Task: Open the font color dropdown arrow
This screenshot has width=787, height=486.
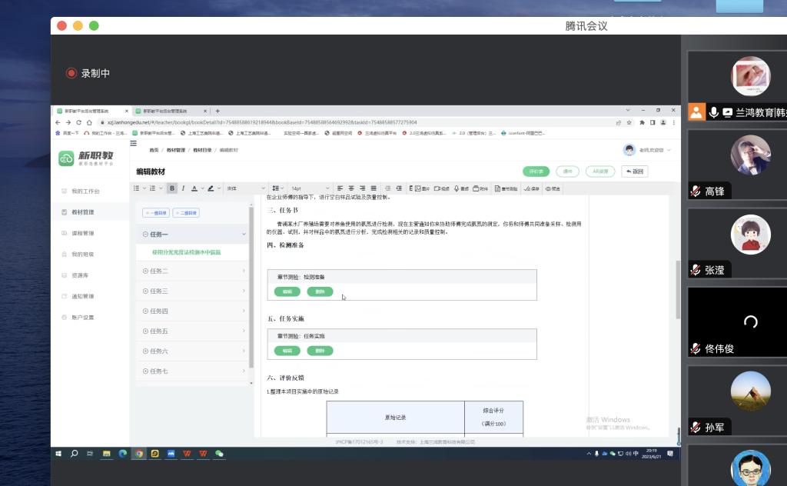Action: point(202,188)
